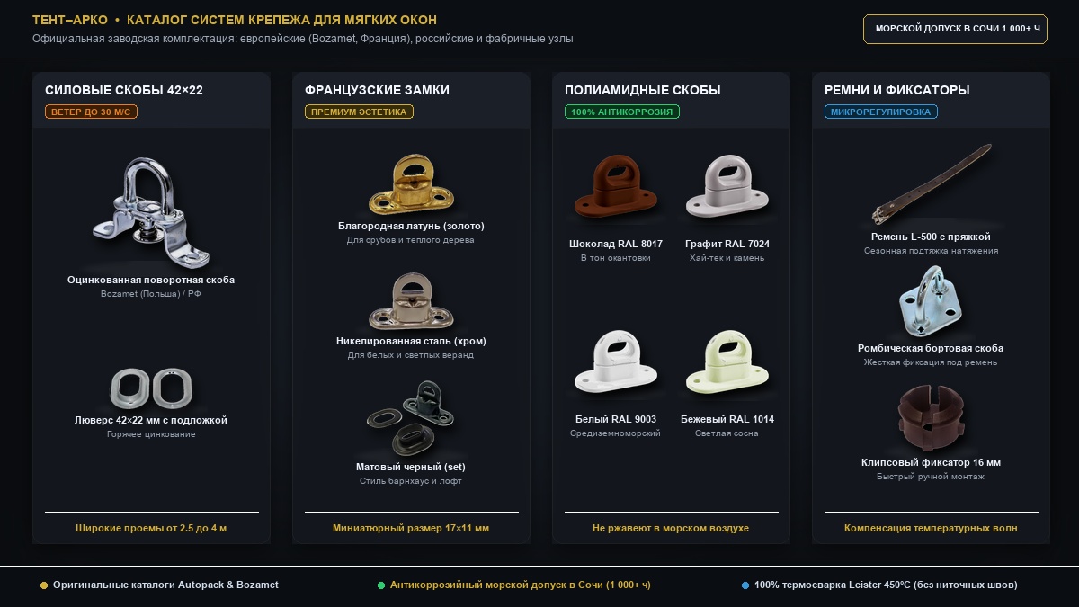This screenshot has width=1079, height=607.
Task: Click the galvanized rotating staple image
Action: point(150,212)
